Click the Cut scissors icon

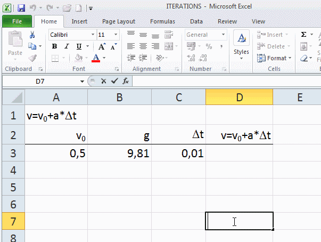pyautogui.click(x=32, y=35)
